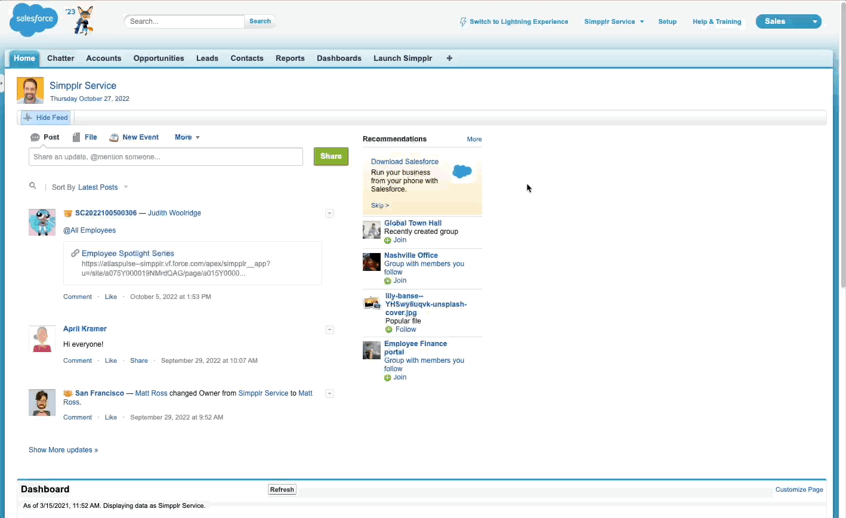Select the Leads tab
The width and height of the screenshot is (846, 518).
click(207, 58)
